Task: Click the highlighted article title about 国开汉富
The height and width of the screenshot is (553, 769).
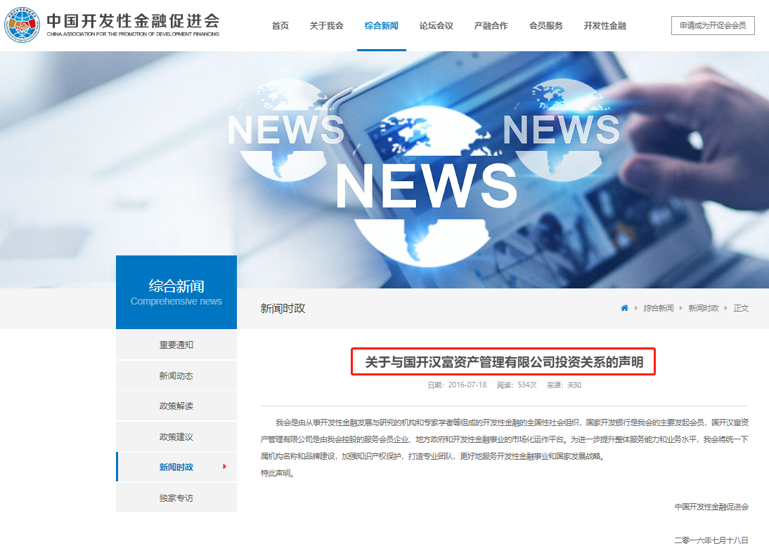Action: pyautogui.click(x=503, y=362)
